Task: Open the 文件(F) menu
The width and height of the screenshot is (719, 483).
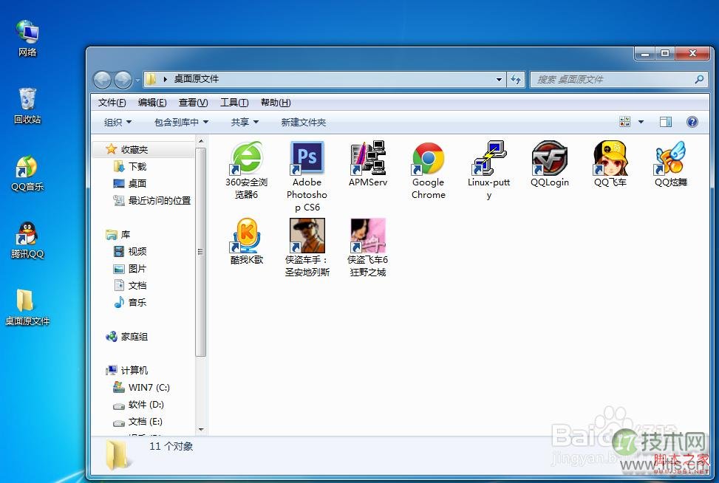Action: 112,103
